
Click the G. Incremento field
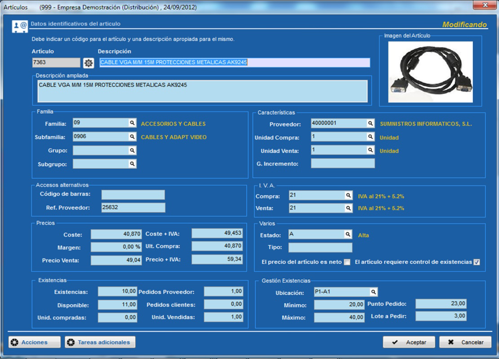[343, 163]
